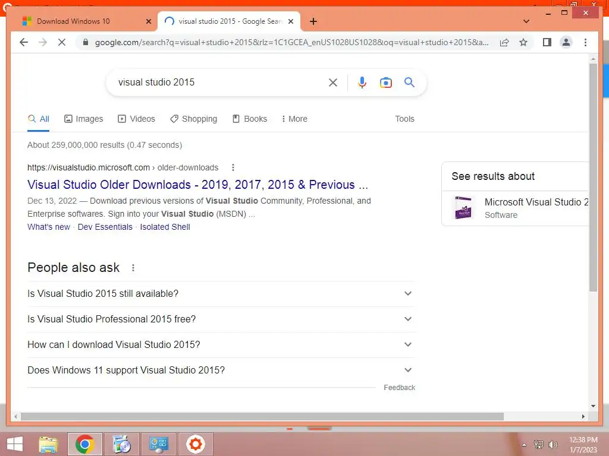Stop loading the page
Viewport: 609px width, 456px height.
[x=62, y=42]
